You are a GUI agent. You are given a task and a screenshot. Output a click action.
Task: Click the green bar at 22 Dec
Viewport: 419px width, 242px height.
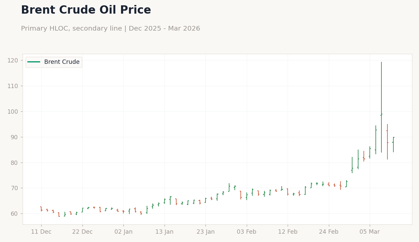pyautogui.click(x=82, y=210)
